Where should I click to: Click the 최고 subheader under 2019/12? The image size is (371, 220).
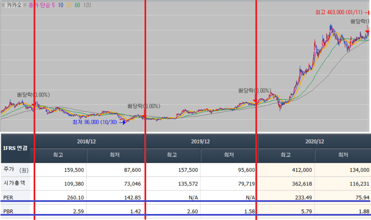(x=172, y=155)
